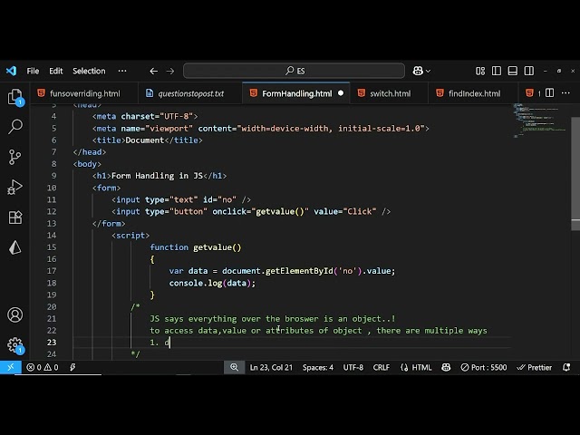This screenshot has height=435, width=580.
Task: Open the HTML language mode selector
Action: 417,367
